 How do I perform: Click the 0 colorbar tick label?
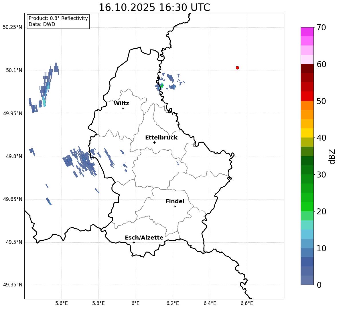pos(319,285)
